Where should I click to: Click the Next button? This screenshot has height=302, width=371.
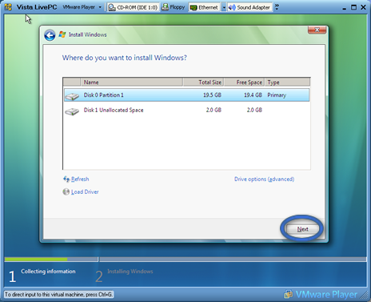302,229
